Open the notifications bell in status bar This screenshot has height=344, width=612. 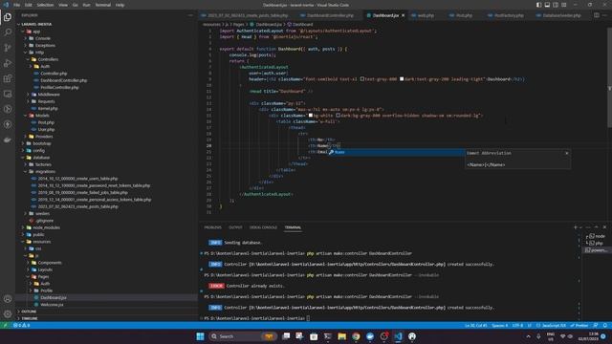click(x=605, y=325)
